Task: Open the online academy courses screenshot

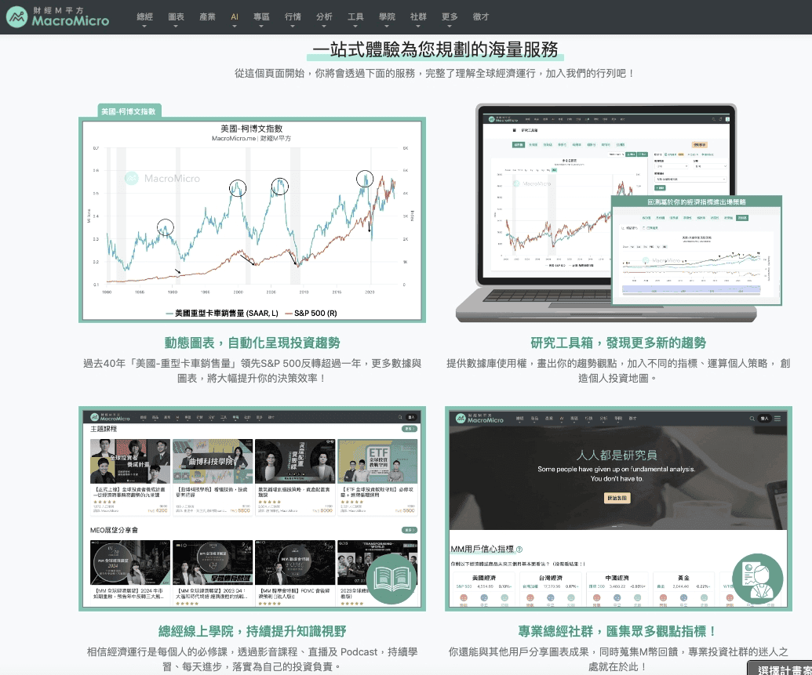Action: [252, 508]
